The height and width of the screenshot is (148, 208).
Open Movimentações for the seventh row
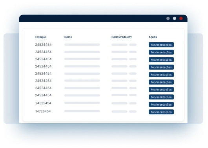click(161, 90)
